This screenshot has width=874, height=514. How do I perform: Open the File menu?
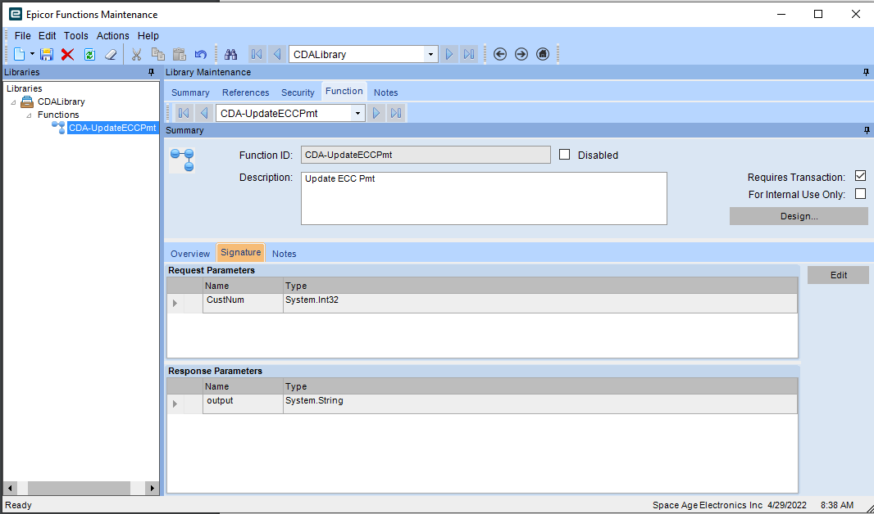(23, 35)
